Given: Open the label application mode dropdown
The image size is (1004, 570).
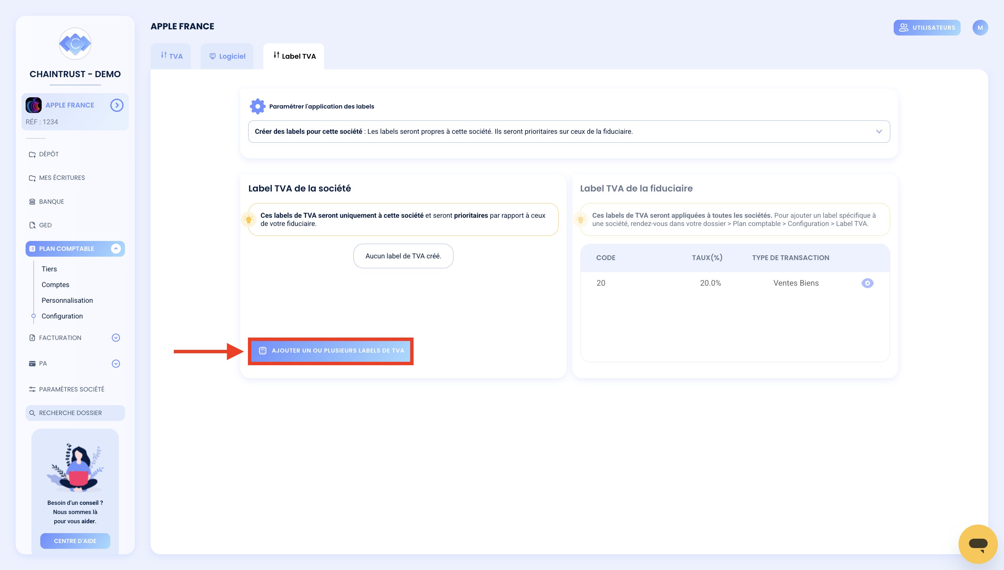Looking at the screenshot, I should (x=569, y=131).
